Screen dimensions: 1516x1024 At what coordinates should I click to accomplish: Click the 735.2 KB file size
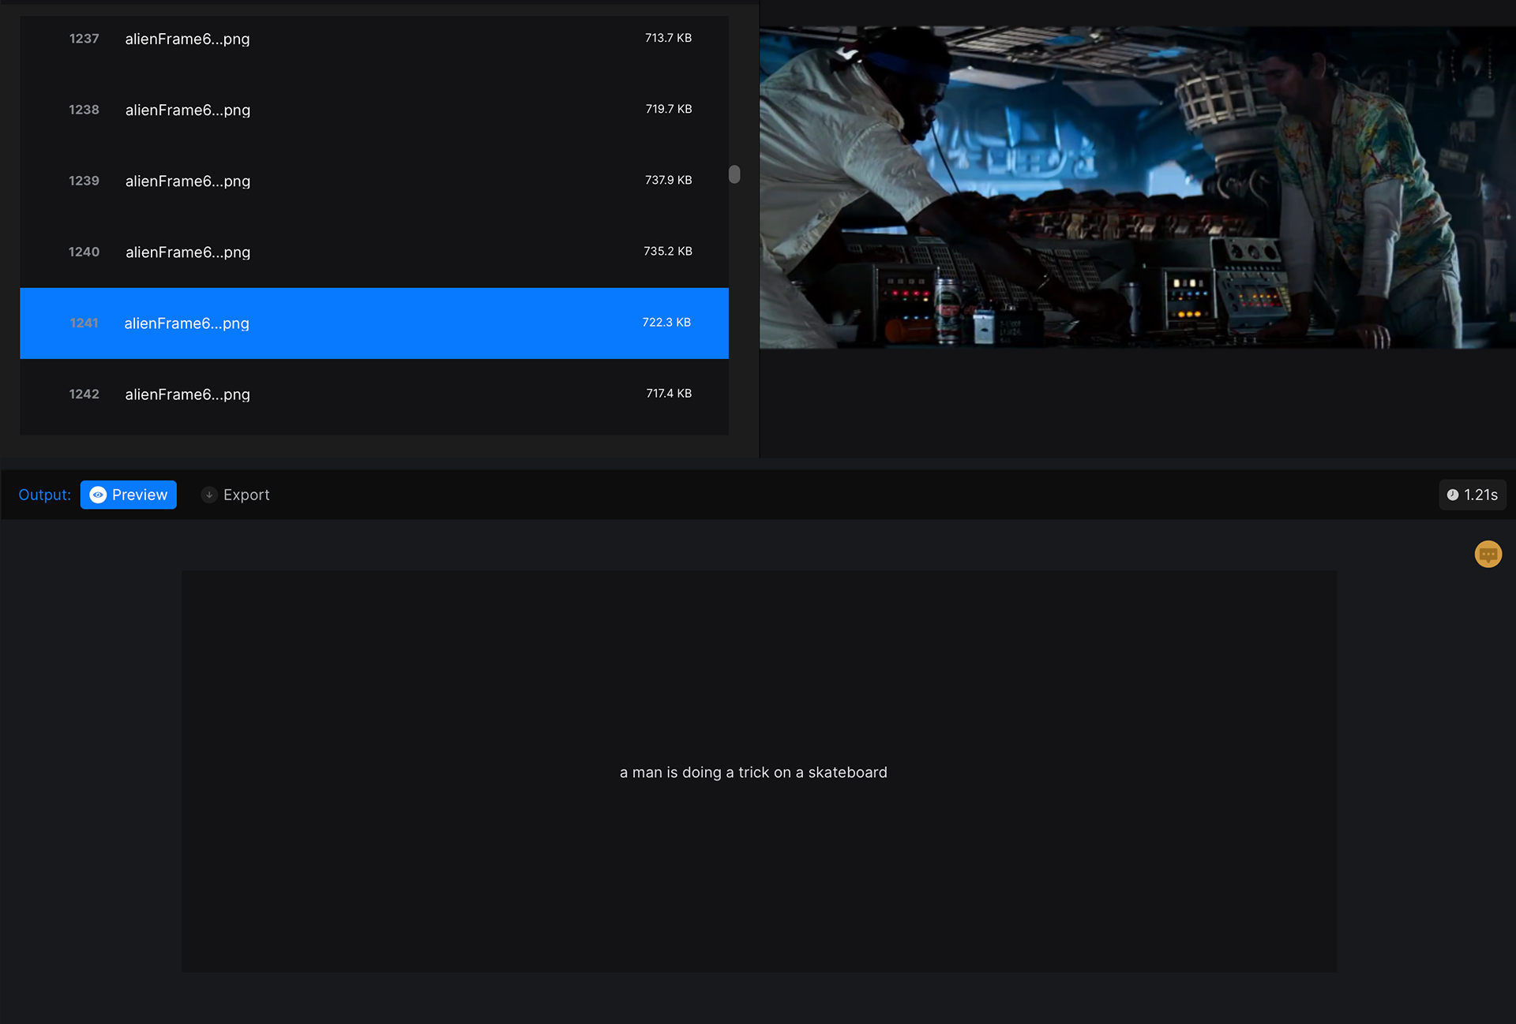[x=667, y=251]
